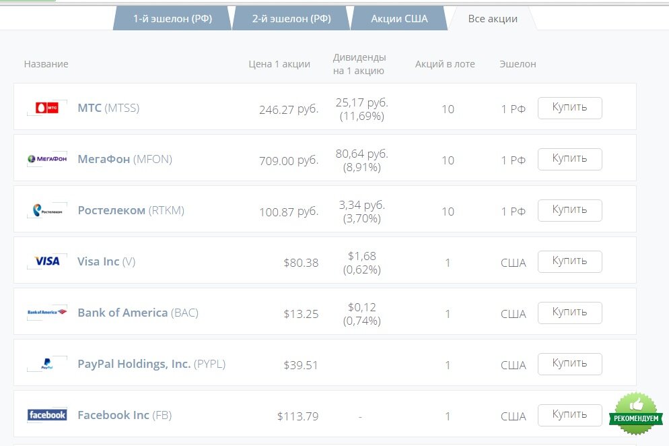Click Купить in the Facebook Inc row
Viewport: 669px width, 446px height.
click(x=569, y=415)
